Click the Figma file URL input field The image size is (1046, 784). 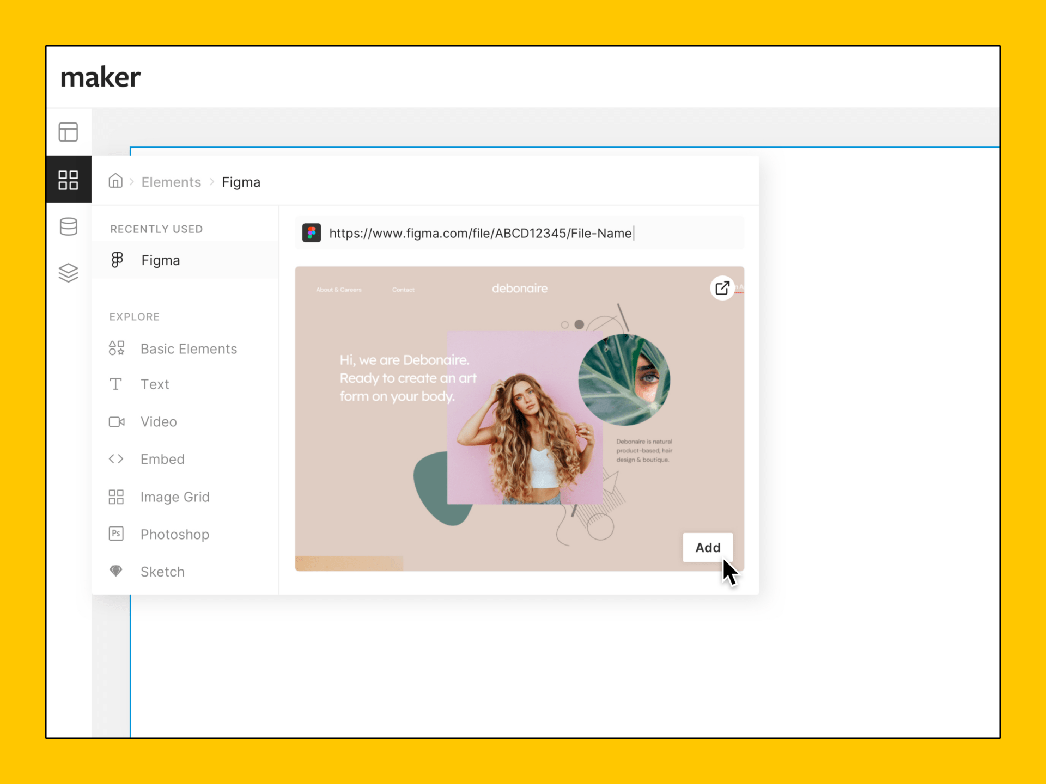pos(518,233)
